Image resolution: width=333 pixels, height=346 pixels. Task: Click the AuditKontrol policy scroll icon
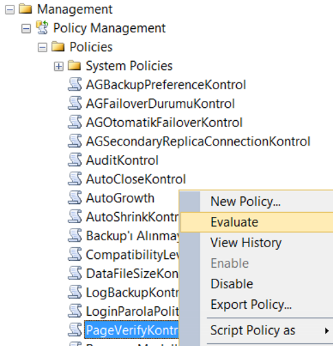click(x=75, y=160)
